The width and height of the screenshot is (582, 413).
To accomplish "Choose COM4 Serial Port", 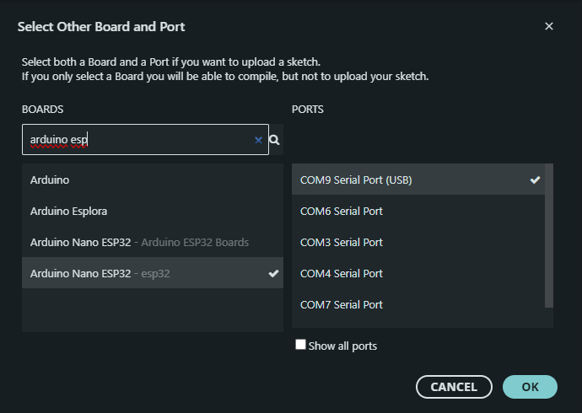I will pos(342,273).
